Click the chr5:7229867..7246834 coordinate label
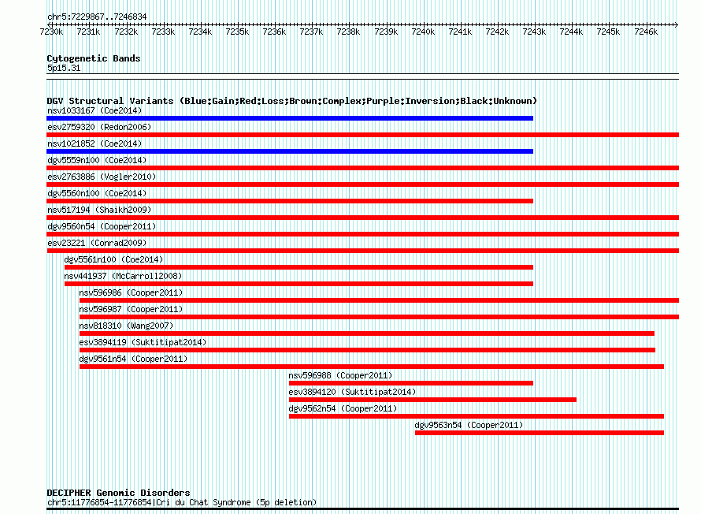 tap(97, 17)
